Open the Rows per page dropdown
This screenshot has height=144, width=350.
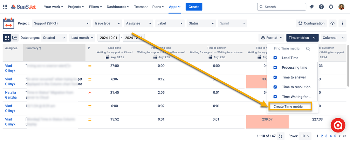[x=306, y=136]
